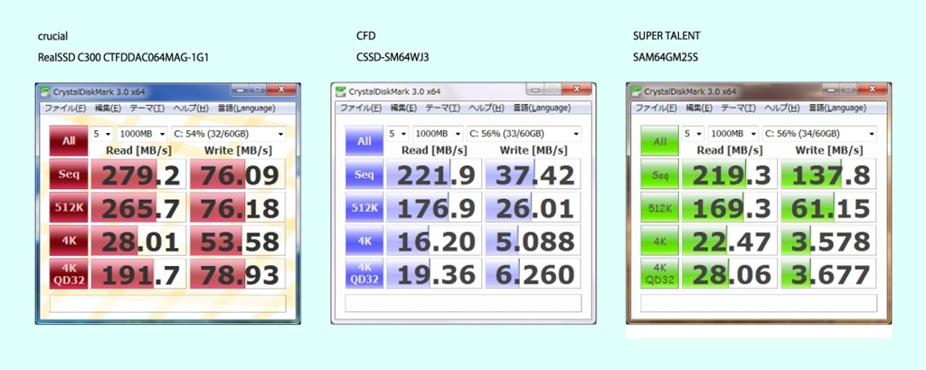Image resolution: width=926 pixels, height=370 pixels.
Task: Click the 4K write value 53.58
Action: pyautogui.click(x=238, y=241)
